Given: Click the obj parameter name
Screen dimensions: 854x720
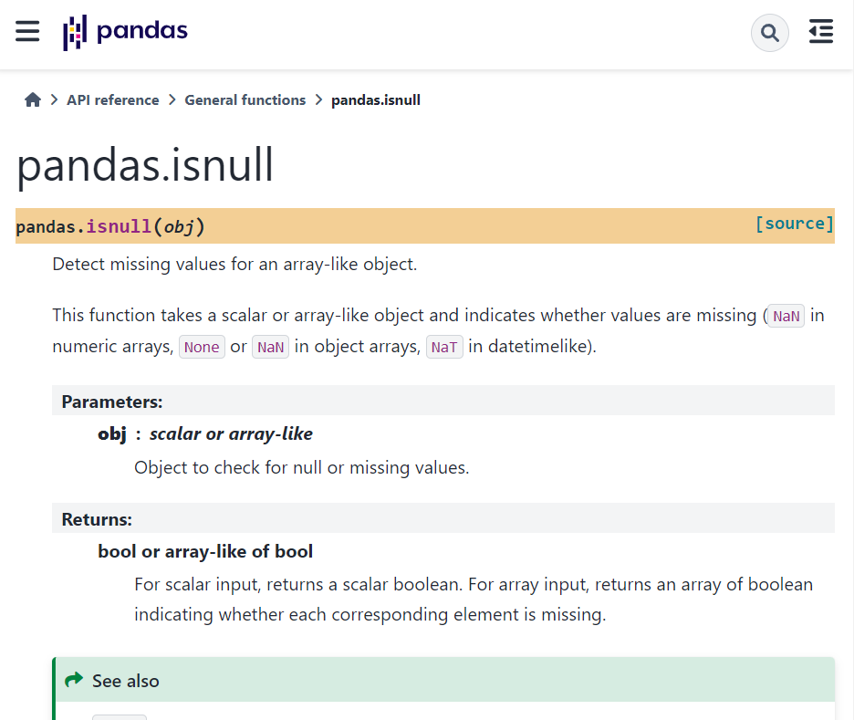Looking at the screenshot, I should (x=112, y=434).
